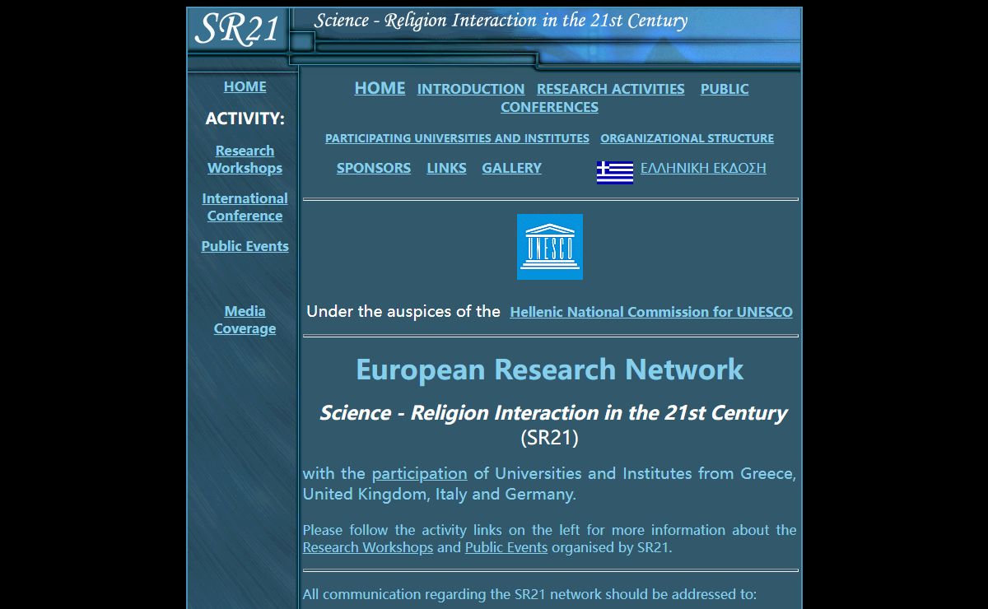Select HOME in the top navigation
Image resolution: width=988 pixels, height=609 pixels.
[x=380, y=88]
